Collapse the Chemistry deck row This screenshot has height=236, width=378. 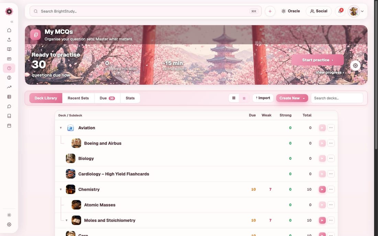[61, 190]
